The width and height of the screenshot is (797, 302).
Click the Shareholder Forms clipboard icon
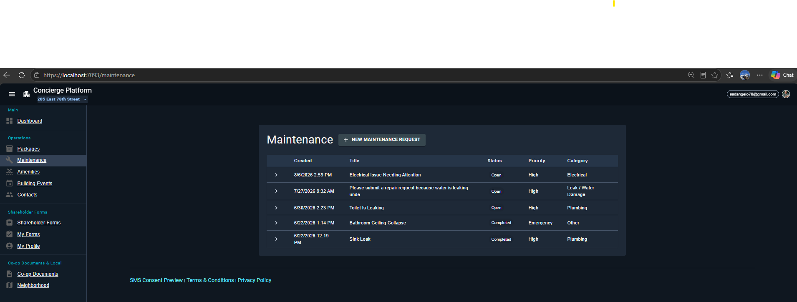pyautogui.click(x=10, y=223)
